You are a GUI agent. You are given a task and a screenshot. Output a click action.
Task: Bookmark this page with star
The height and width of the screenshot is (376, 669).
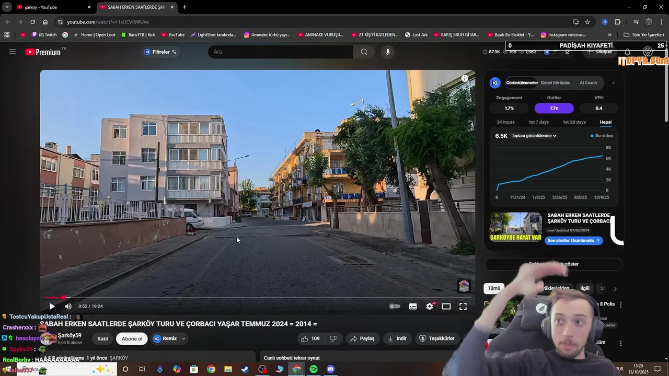click(x=587, y=22)
